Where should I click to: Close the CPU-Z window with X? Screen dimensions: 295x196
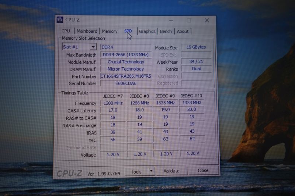207,20
